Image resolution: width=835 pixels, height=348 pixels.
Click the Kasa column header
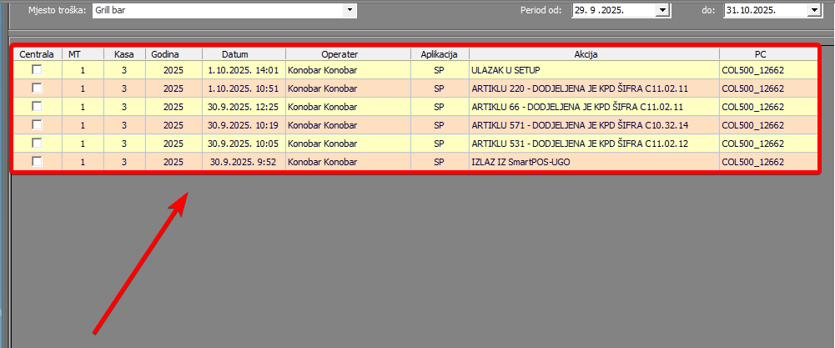point(124,54)
